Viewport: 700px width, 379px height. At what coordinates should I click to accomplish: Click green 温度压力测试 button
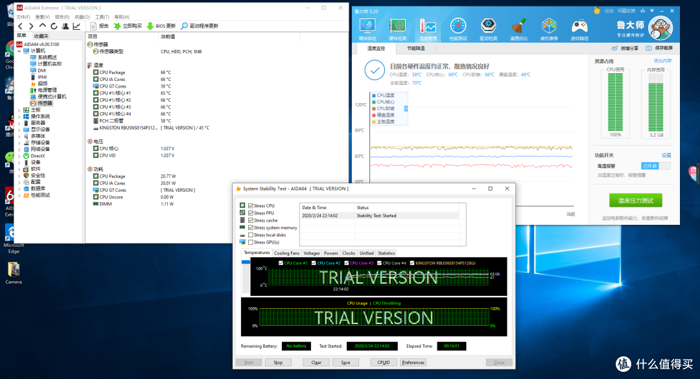pos(636,200)
